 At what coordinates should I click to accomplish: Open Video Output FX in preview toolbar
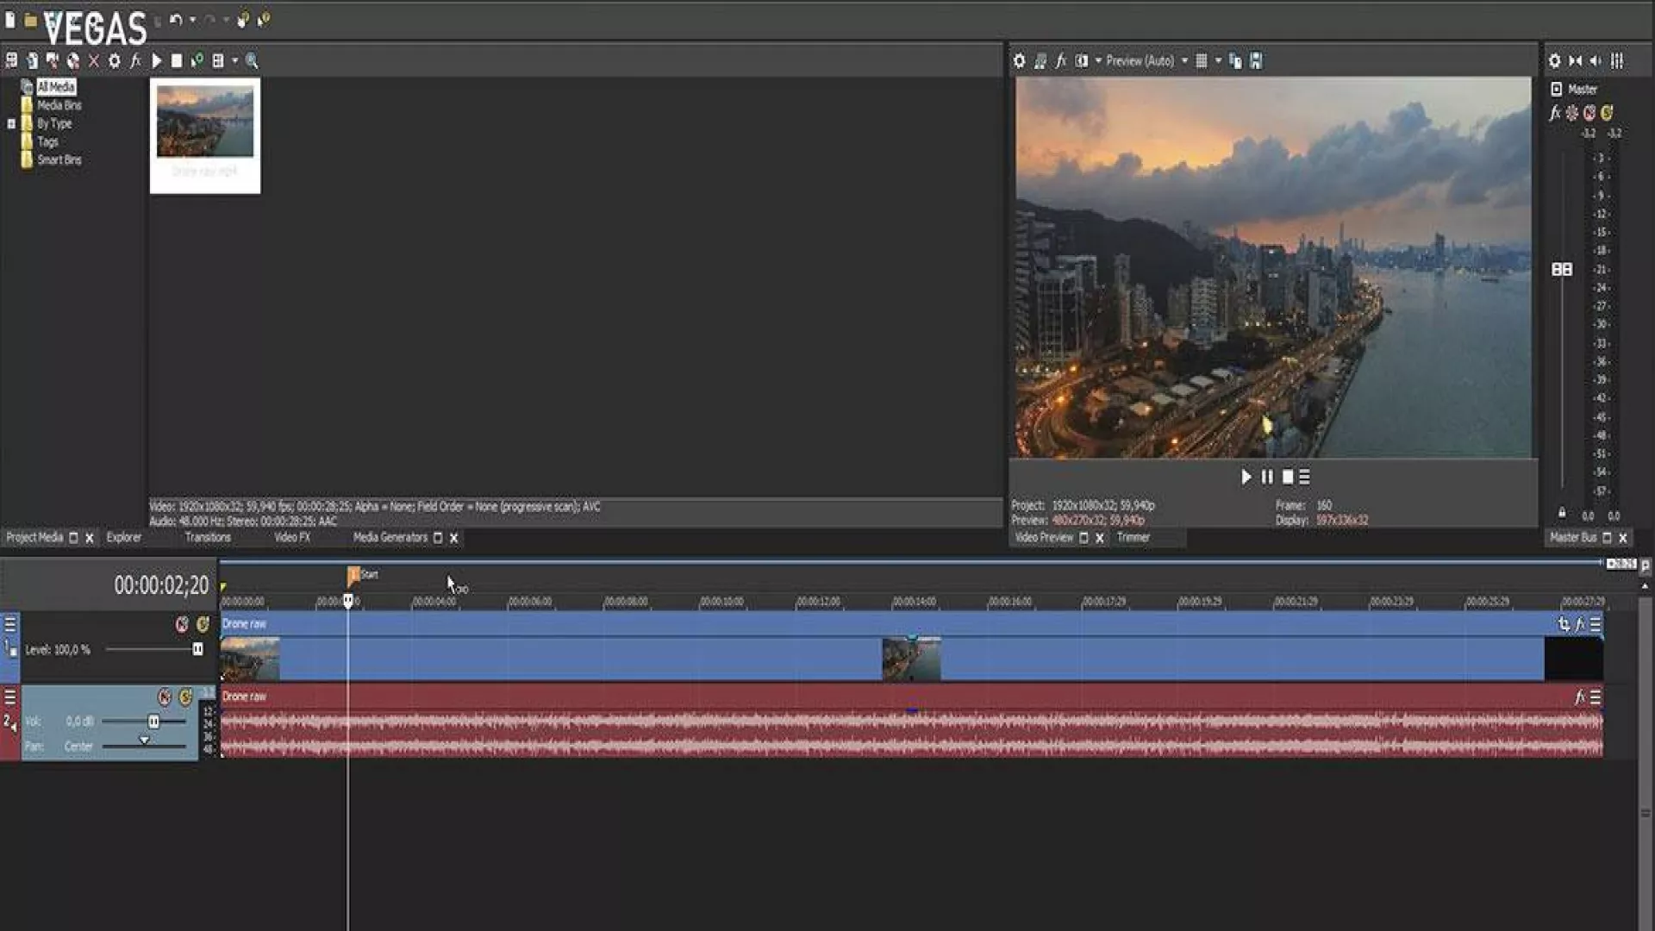(x=1061, y=60)
